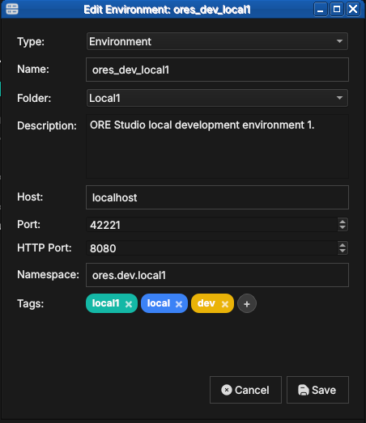Click the 'HTTP Port:' label
The height and width of the screenshot is (423, 366).
pos(45,247)
